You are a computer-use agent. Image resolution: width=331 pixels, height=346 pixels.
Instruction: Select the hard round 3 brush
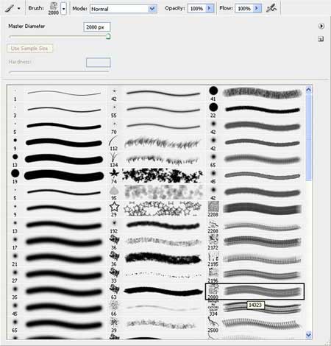(x=57, y=110)
